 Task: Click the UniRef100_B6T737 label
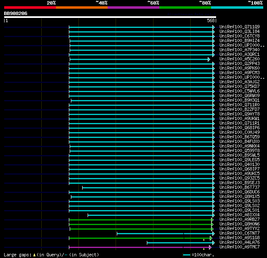239,188
